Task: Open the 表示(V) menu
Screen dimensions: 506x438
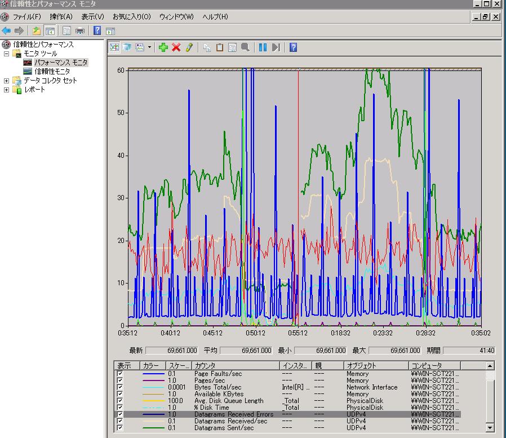Action: (92, 17)
